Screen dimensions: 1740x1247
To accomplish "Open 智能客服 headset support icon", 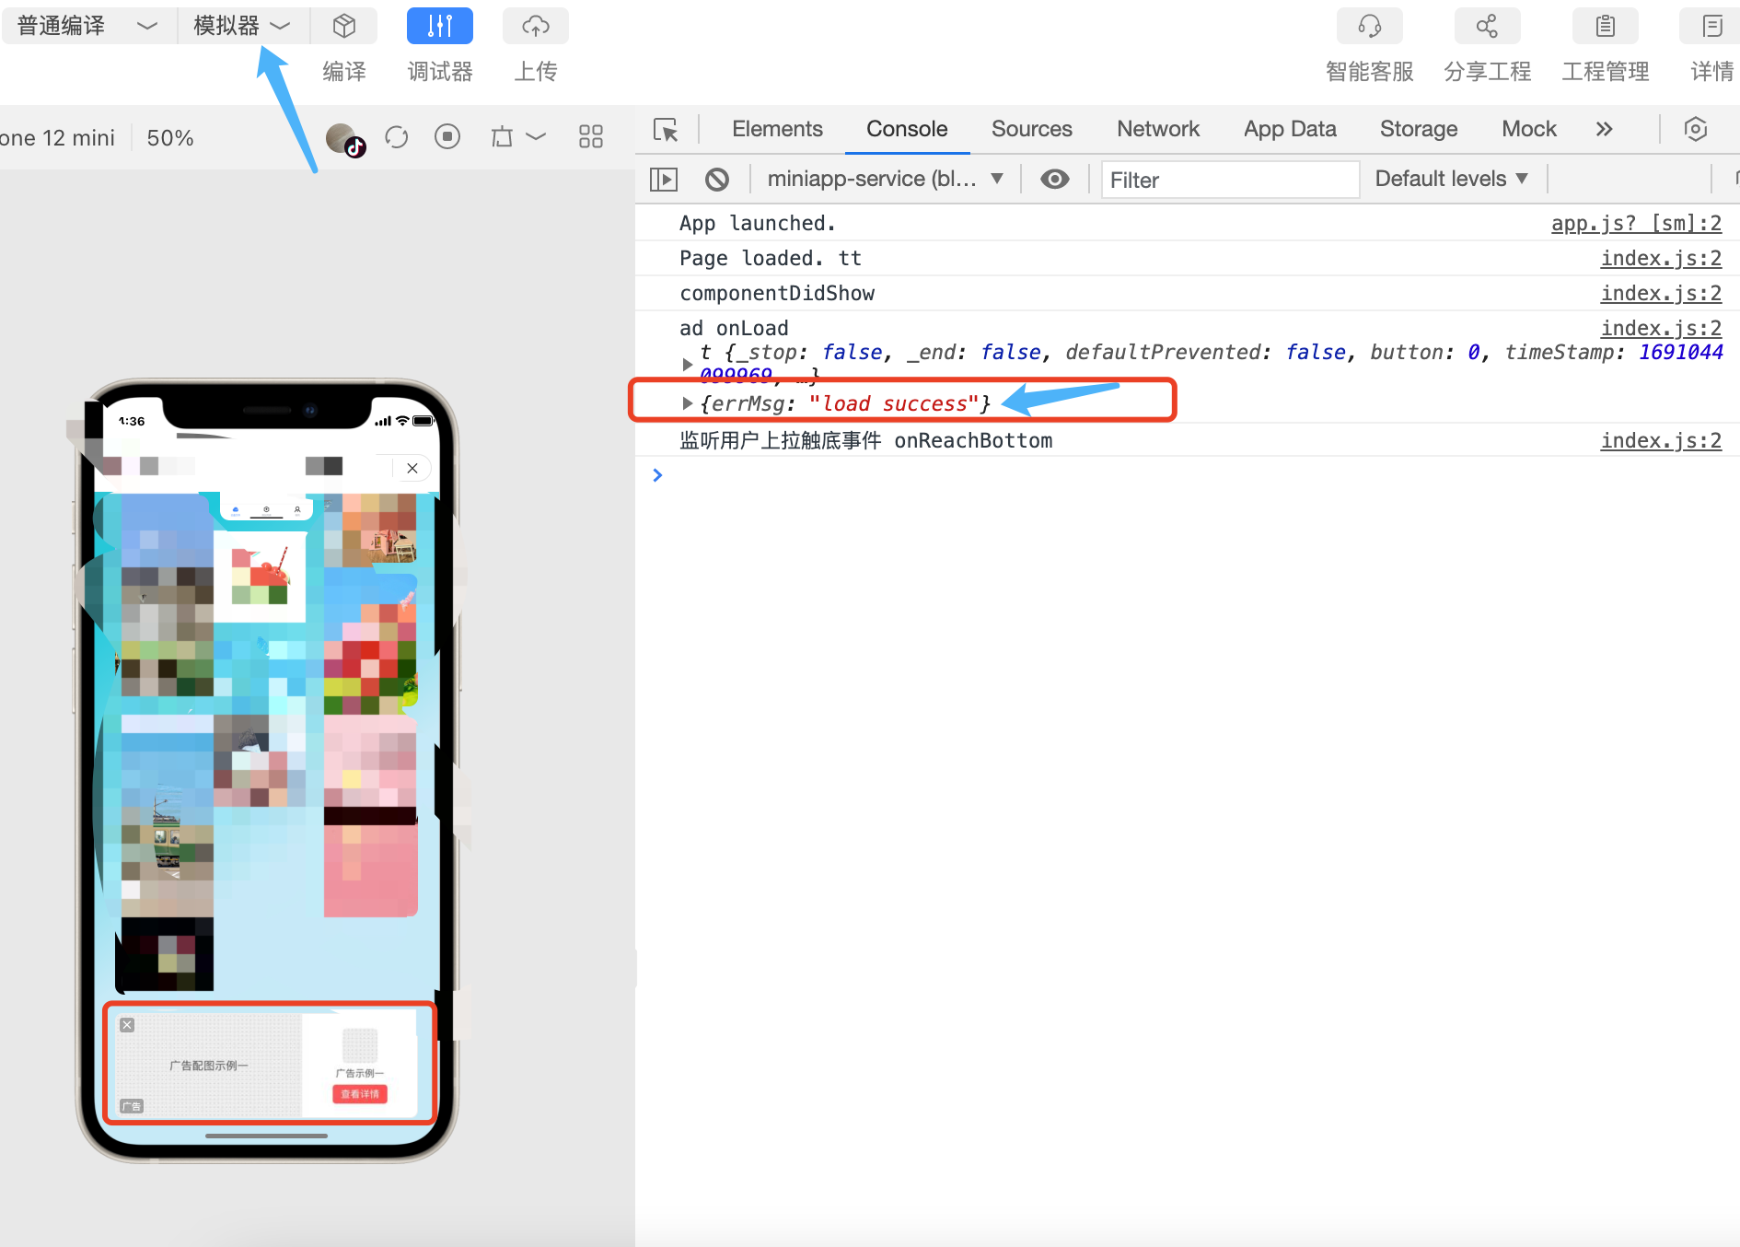I will tap(1369, 26).
